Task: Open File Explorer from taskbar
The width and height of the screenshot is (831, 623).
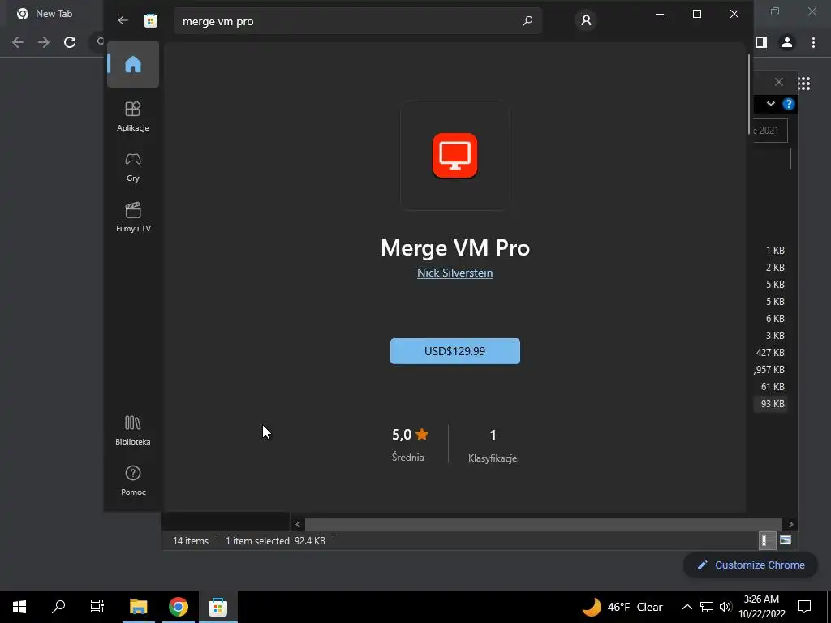Action: pyautogui.click(x=139, y=607)
